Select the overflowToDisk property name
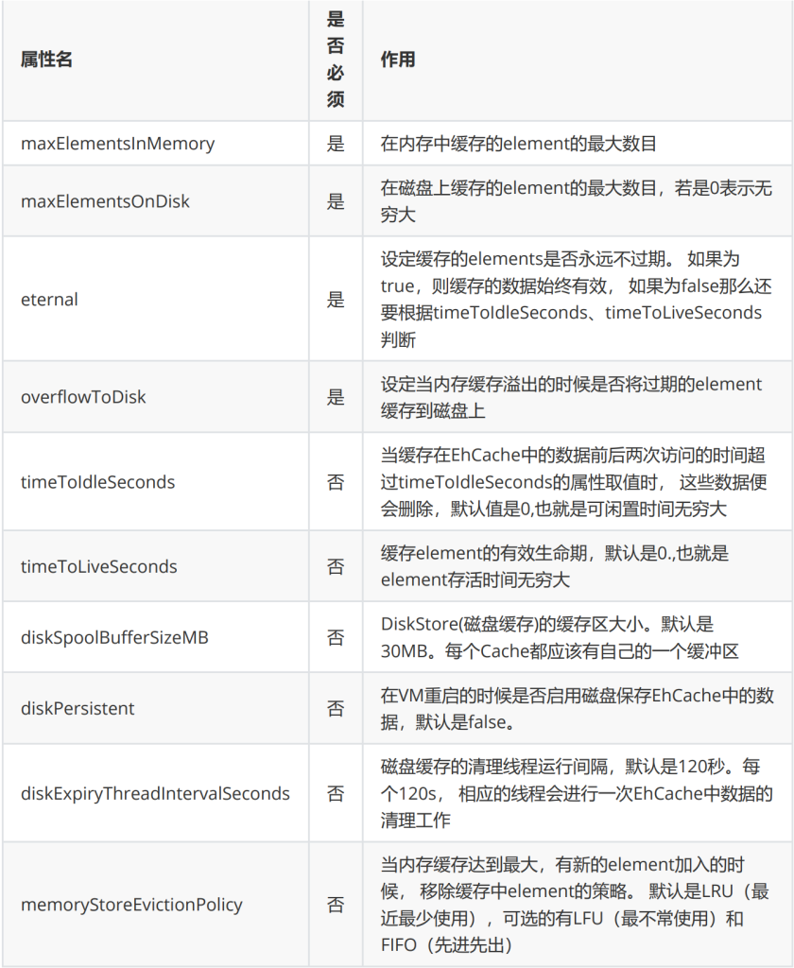Image resolution: width=794 pixels, height=968 pixels. coord(83,397)
